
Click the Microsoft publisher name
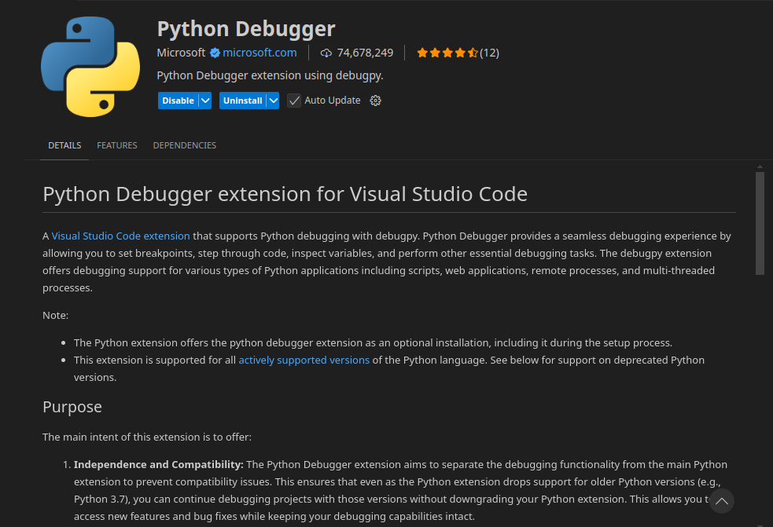coord(181,53)
